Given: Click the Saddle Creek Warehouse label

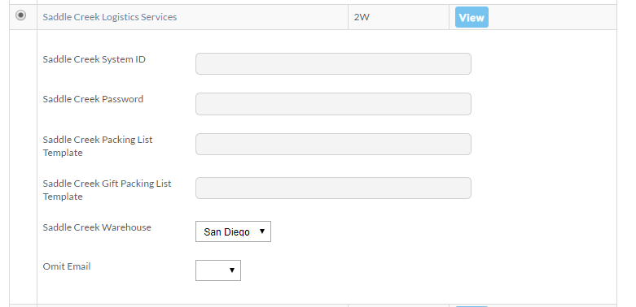Looking at the screenshot, I should [x=97, y=227].
